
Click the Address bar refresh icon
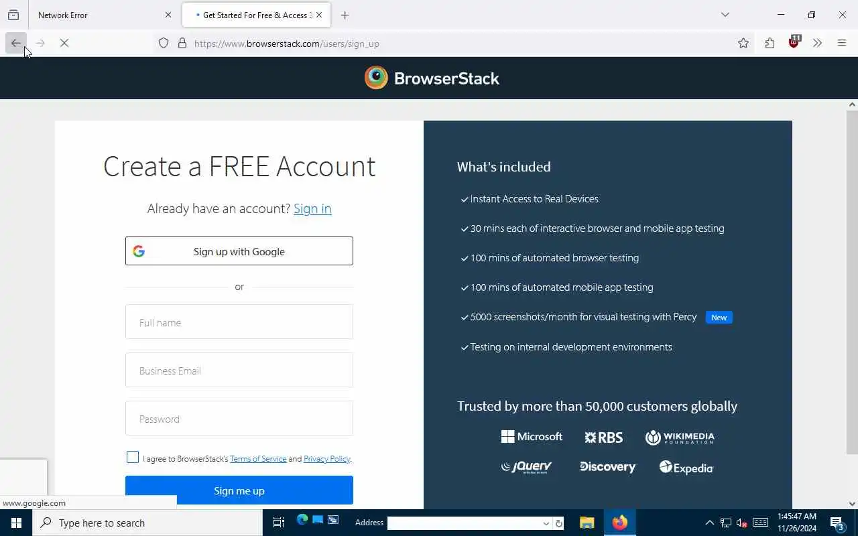(559, 523)
